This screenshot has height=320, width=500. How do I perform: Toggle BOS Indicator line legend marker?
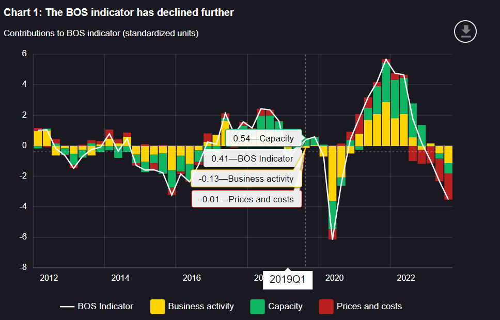click(x=67, y=307)
